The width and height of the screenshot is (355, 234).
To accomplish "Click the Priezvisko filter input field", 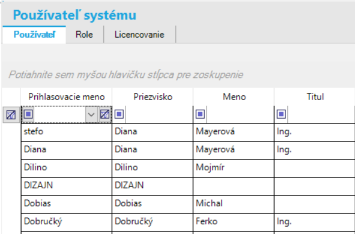I will (159, 115).
